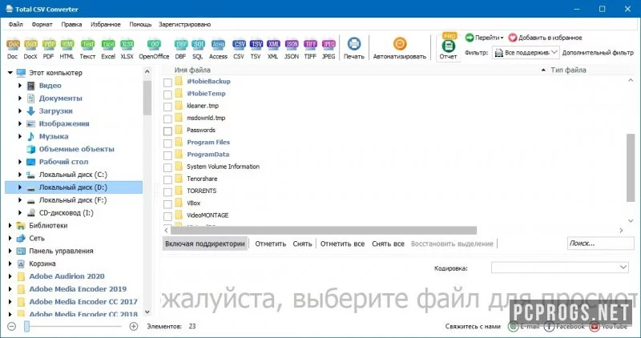
Task: Expand Локальный диск (C:) node
Action: point(20,175)
